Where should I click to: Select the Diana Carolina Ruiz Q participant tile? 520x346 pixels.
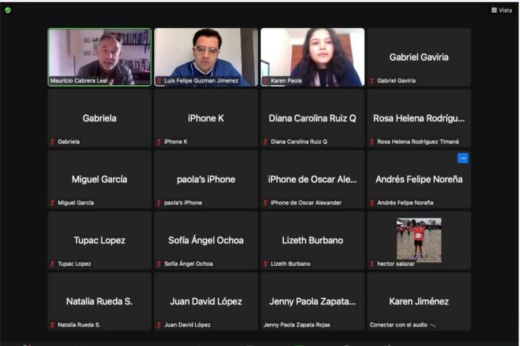tap(313, 118)
